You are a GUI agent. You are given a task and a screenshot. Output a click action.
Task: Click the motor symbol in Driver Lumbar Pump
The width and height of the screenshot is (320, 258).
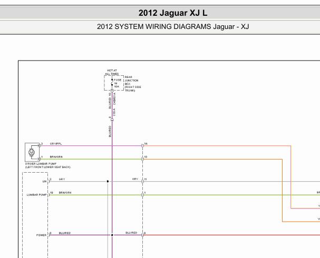[x=32, y=152]
